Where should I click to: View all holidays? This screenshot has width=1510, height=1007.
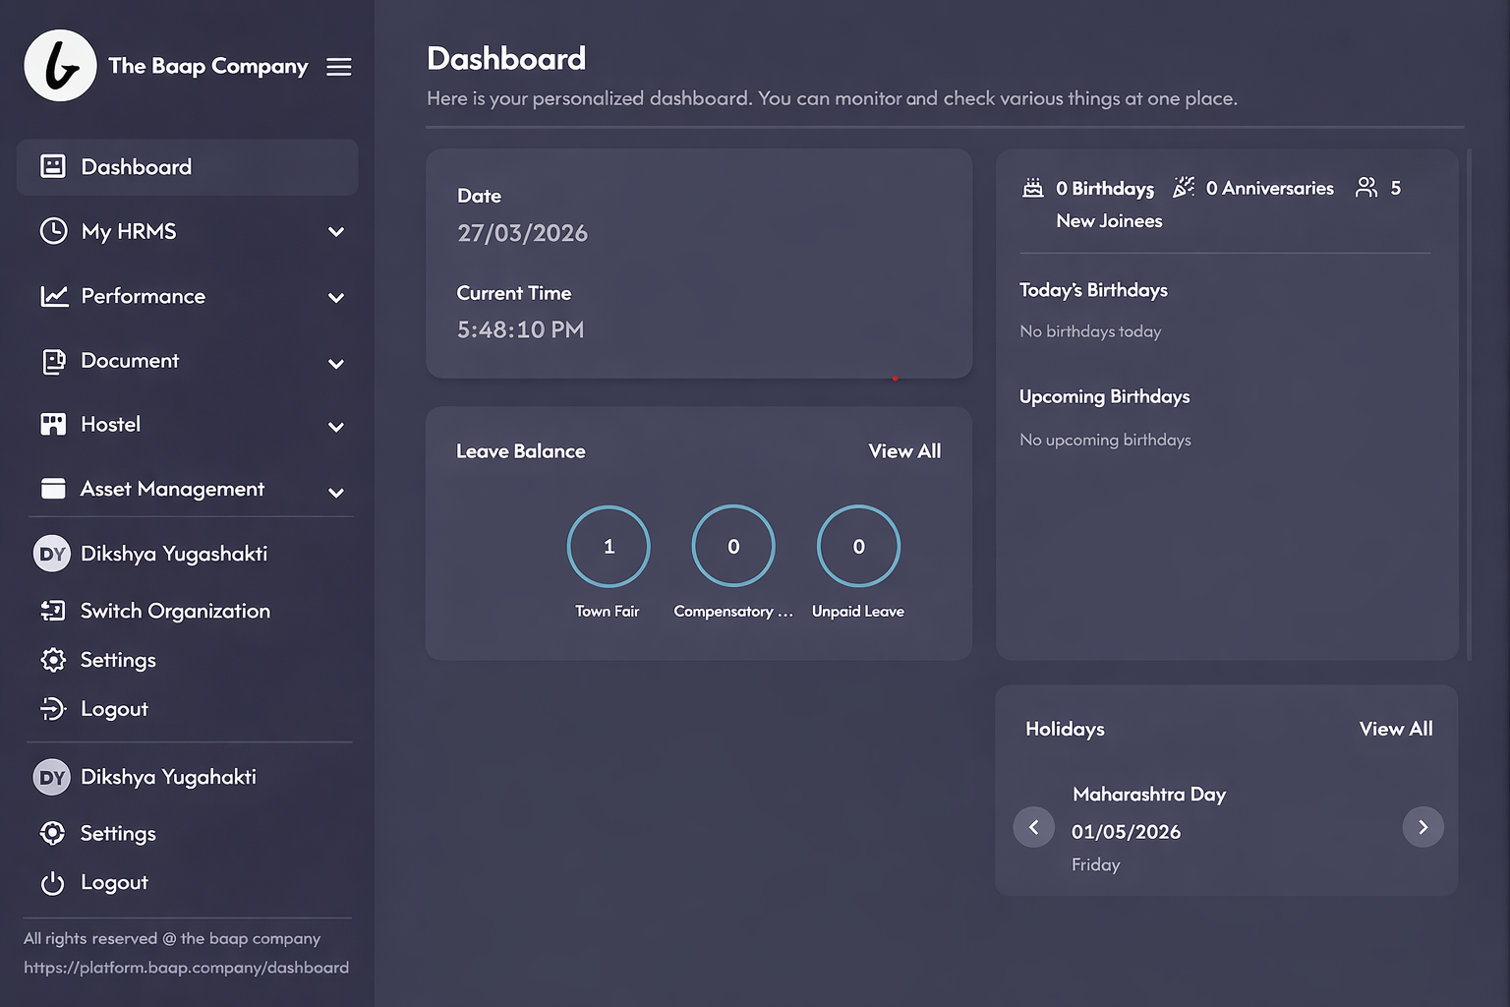(1395, 729)
